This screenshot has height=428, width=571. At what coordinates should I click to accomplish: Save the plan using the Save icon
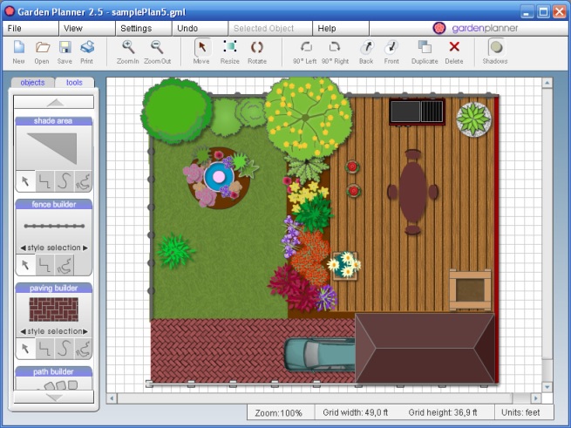point(65,51)
